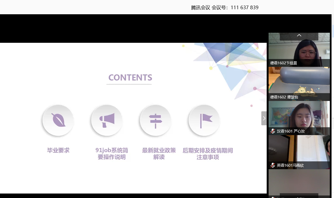Image resolution: width=334 pixels, height=198 pixels.
Task: Click the 最新就业政策解读 text
Action: point(159,154)
